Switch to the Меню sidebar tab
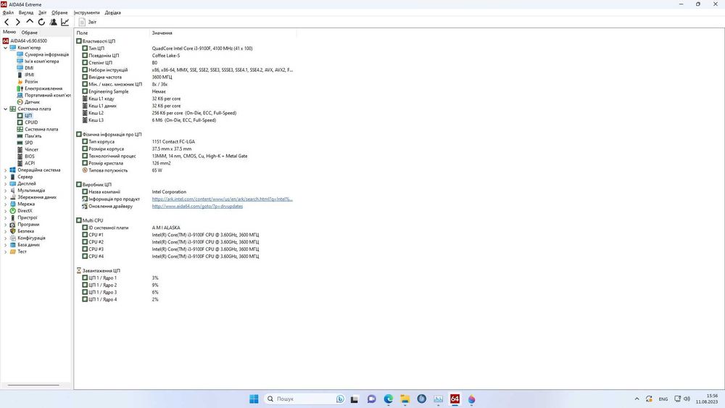 coord(9,32)
